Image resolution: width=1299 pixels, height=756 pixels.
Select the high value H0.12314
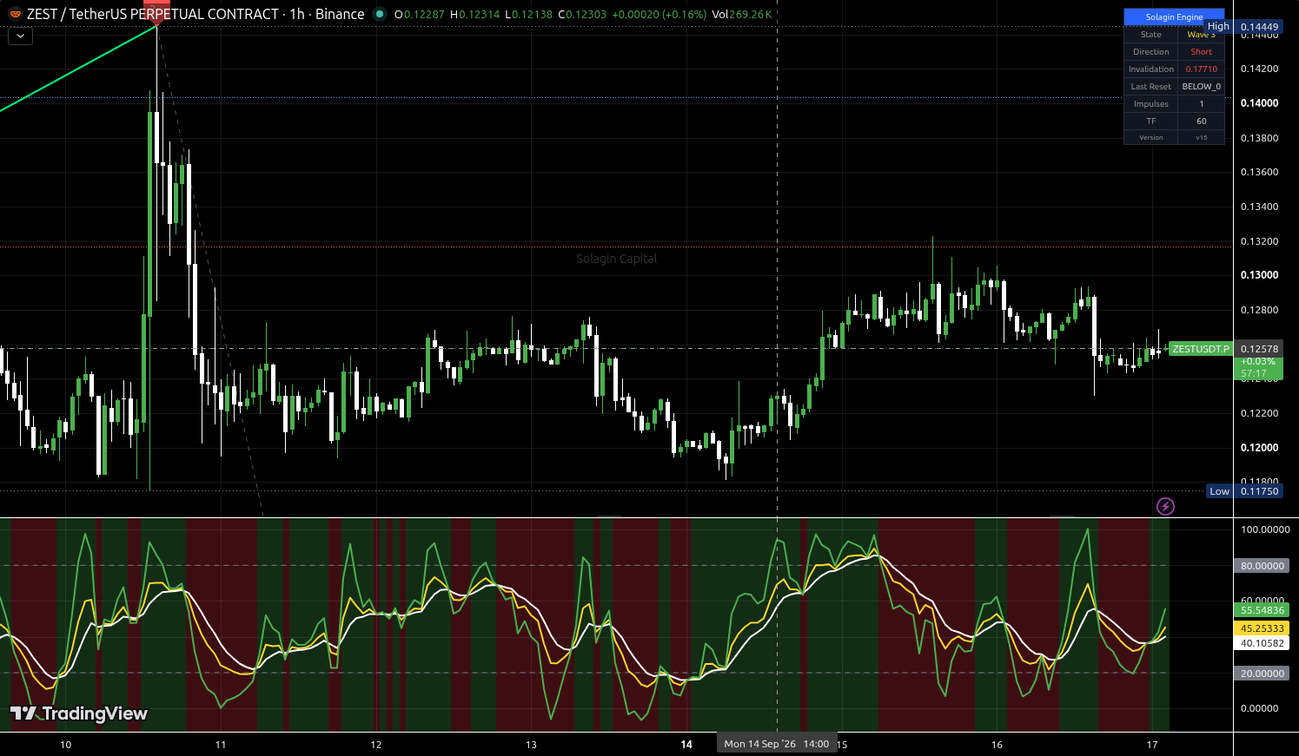474,14
